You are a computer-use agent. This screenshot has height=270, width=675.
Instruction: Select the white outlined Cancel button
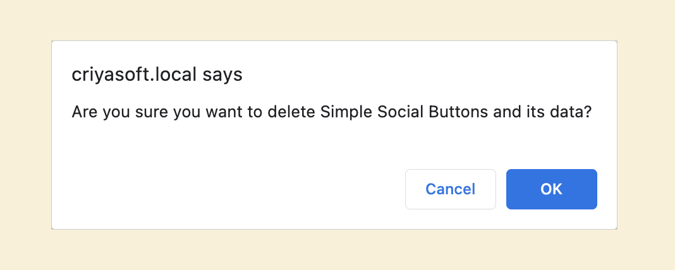point(450,189)
